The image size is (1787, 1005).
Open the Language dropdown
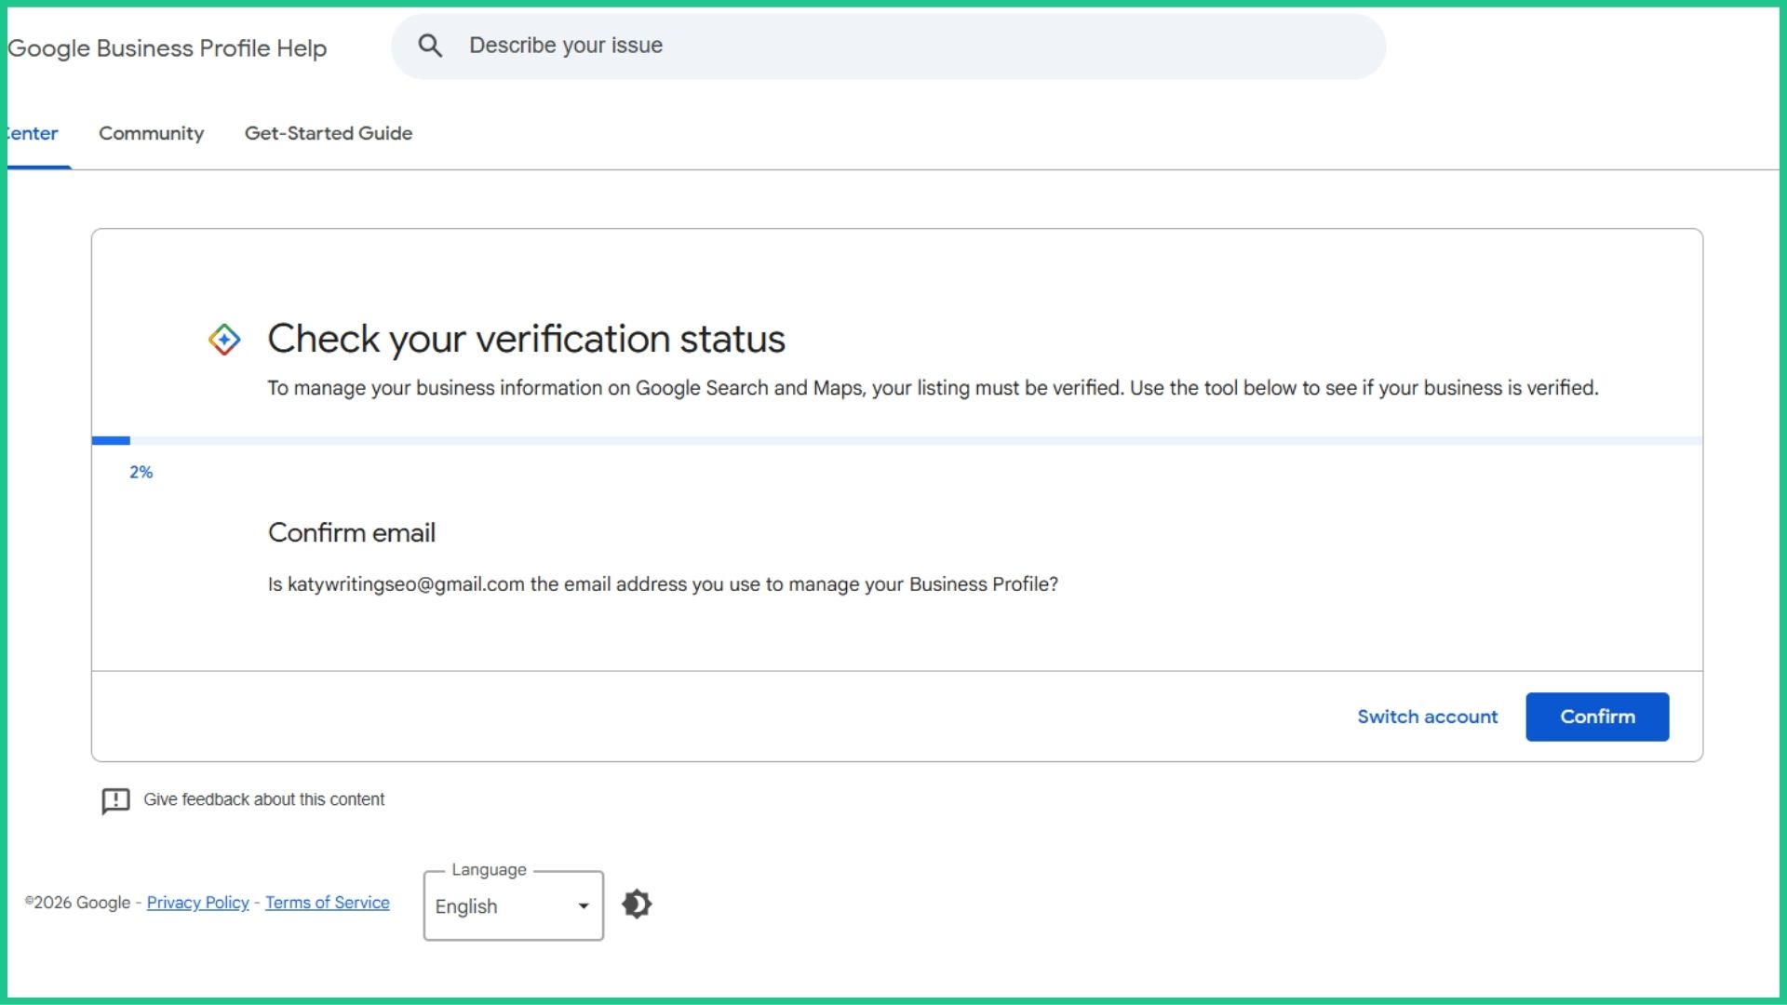[x=514, y=905]
